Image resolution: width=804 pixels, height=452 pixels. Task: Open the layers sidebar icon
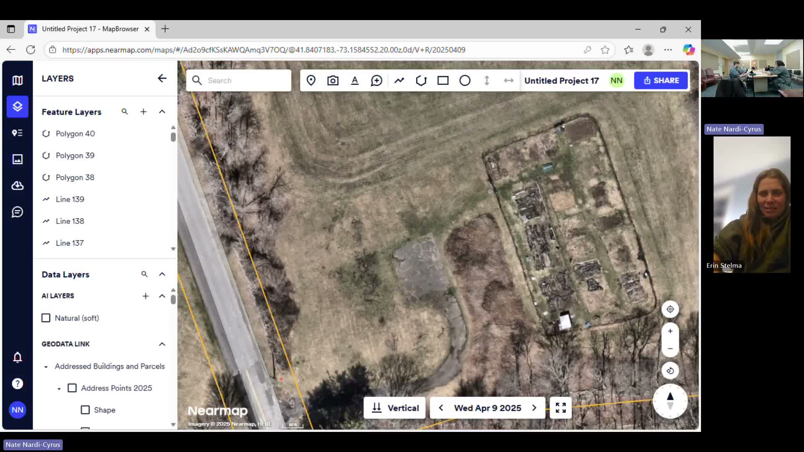point(17,106)
